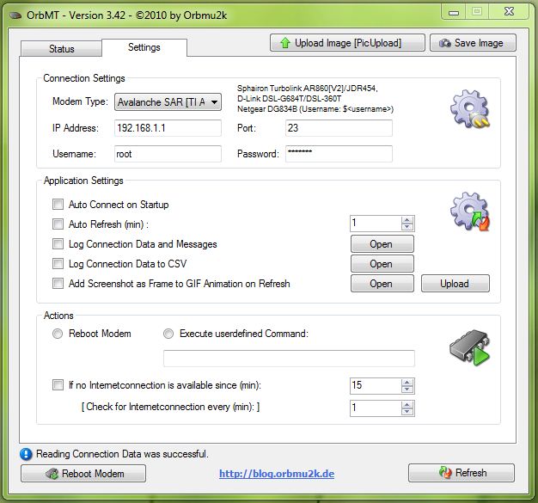Click the Username field
538x503 pixels.
(168, 154)
